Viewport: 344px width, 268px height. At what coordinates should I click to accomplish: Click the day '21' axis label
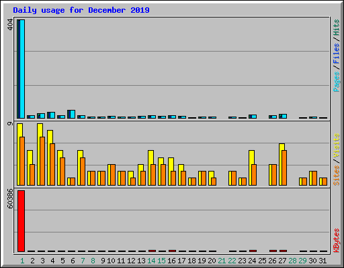(x=222, y=261)
